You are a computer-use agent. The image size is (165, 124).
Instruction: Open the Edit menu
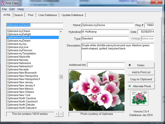(x=12, y=9)
